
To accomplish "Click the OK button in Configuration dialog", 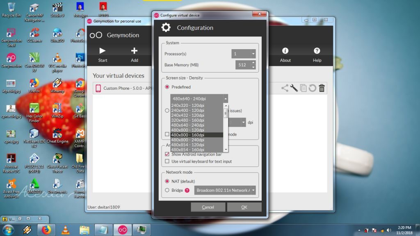I will 244,207.
